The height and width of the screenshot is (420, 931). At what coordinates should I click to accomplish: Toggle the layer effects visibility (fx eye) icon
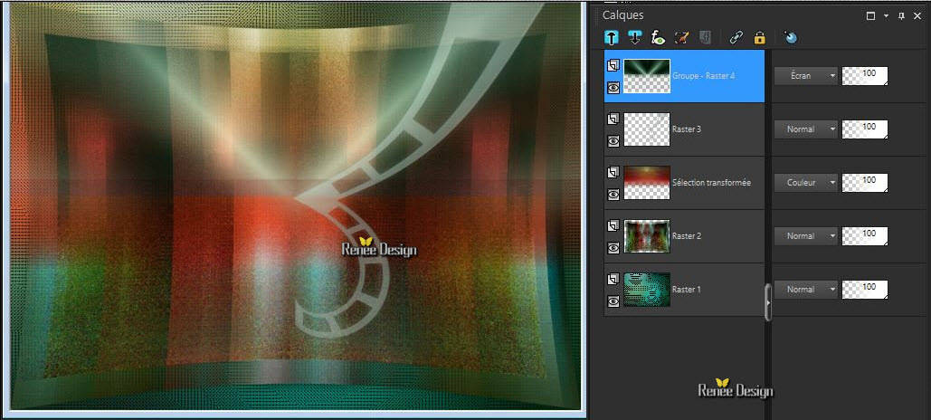coord(658,37)
